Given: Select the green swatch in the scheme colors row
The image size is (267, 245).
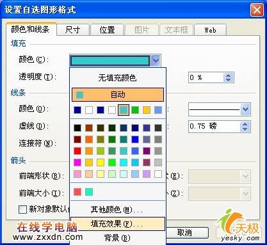Looking at the screenshot, I should pos(135,110).
